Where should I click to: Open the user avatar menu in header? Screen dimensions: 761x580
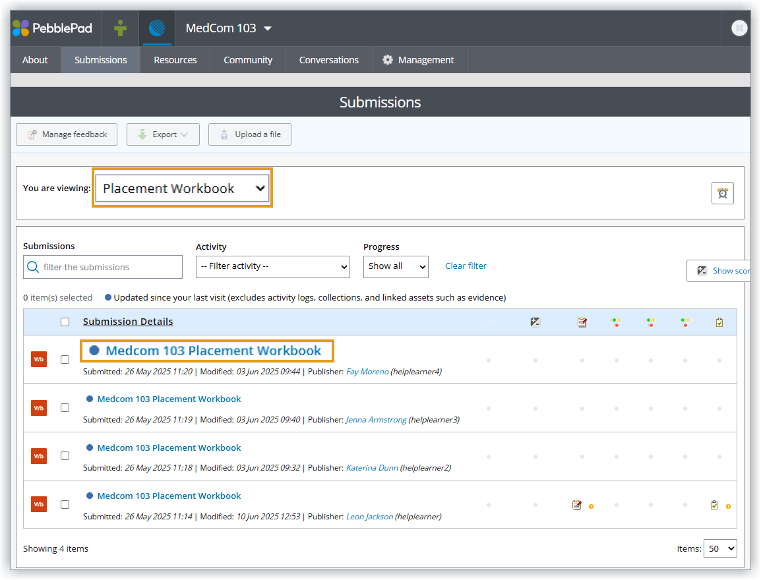(x=739, y=28)
